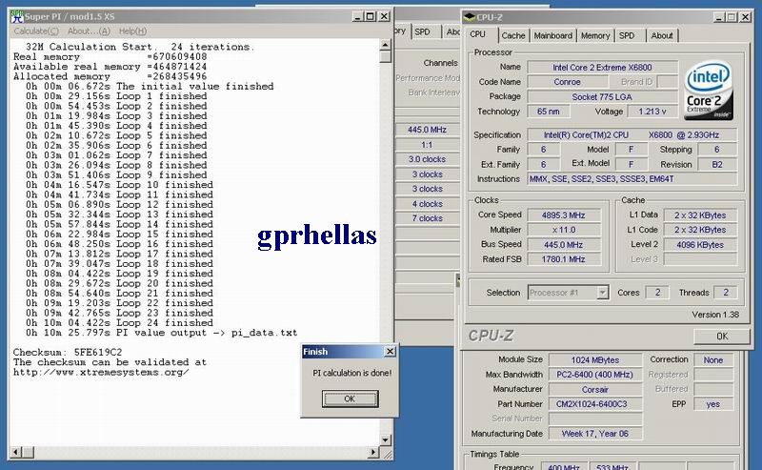Click the CPU-Z title bar icon

(x=470, y=17)
